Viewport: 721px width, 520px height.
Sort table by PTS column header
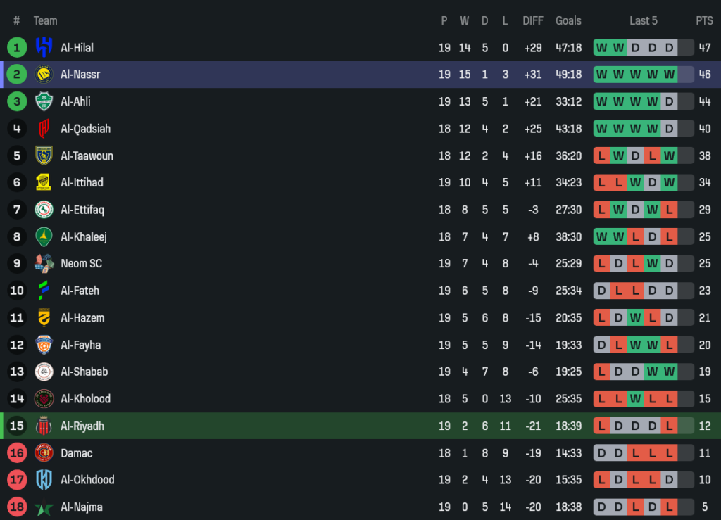click(x=704, y=20)
